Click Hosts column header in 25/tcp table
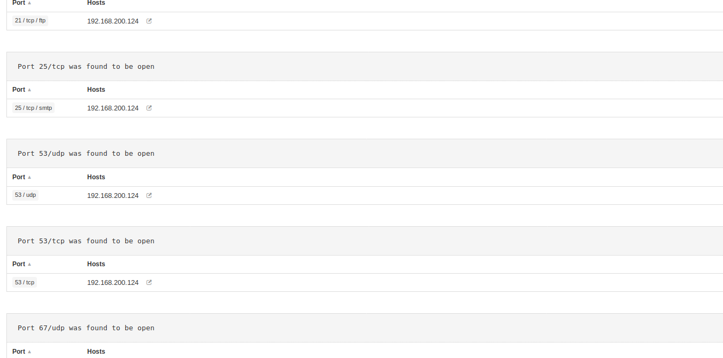The image size is (723, 358). coord(96,90)
